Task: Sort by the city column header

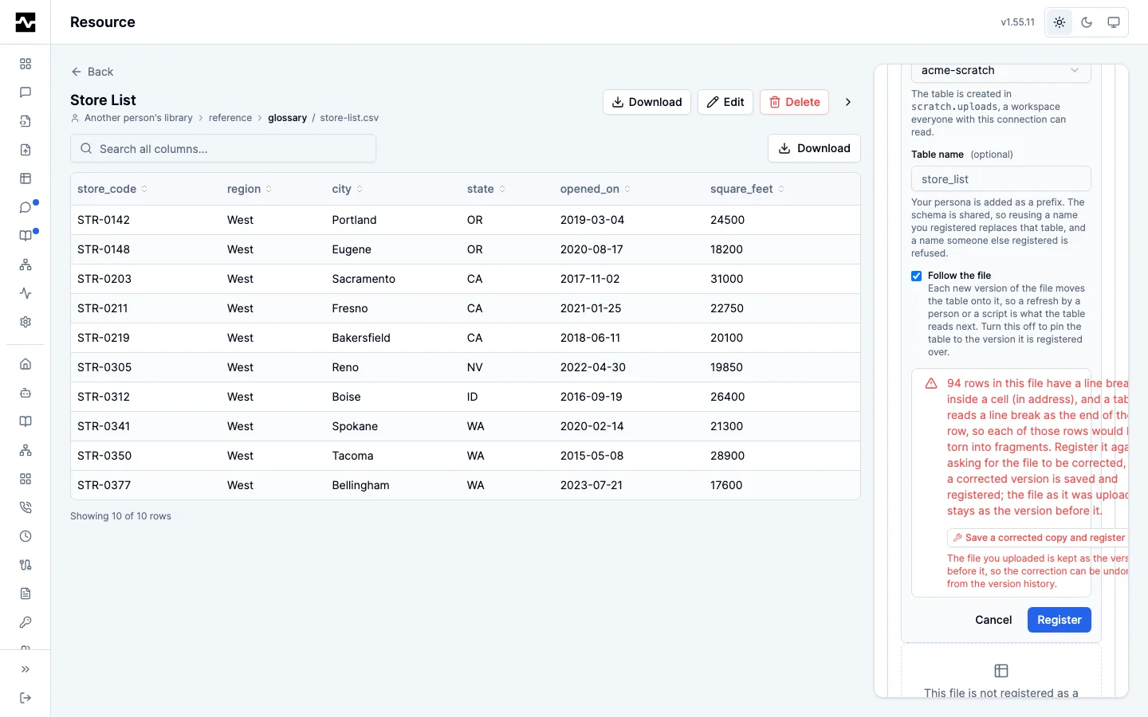Action: 348,189
